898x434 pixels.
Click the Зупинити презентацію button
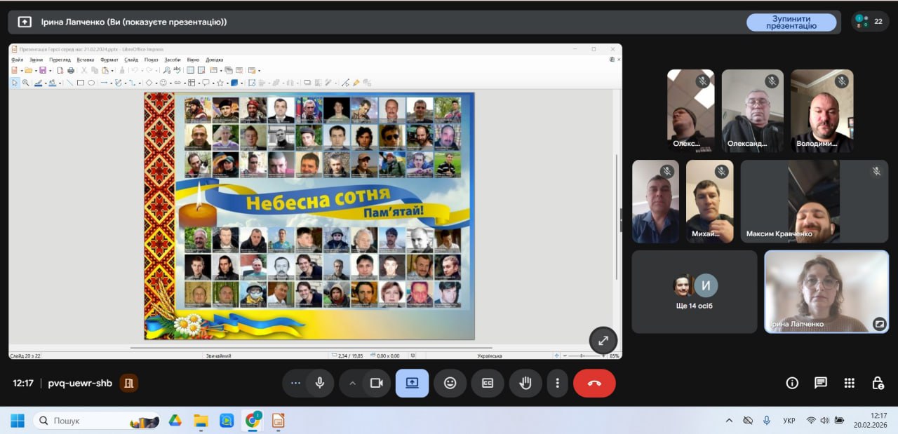click(x=791, y=22)
